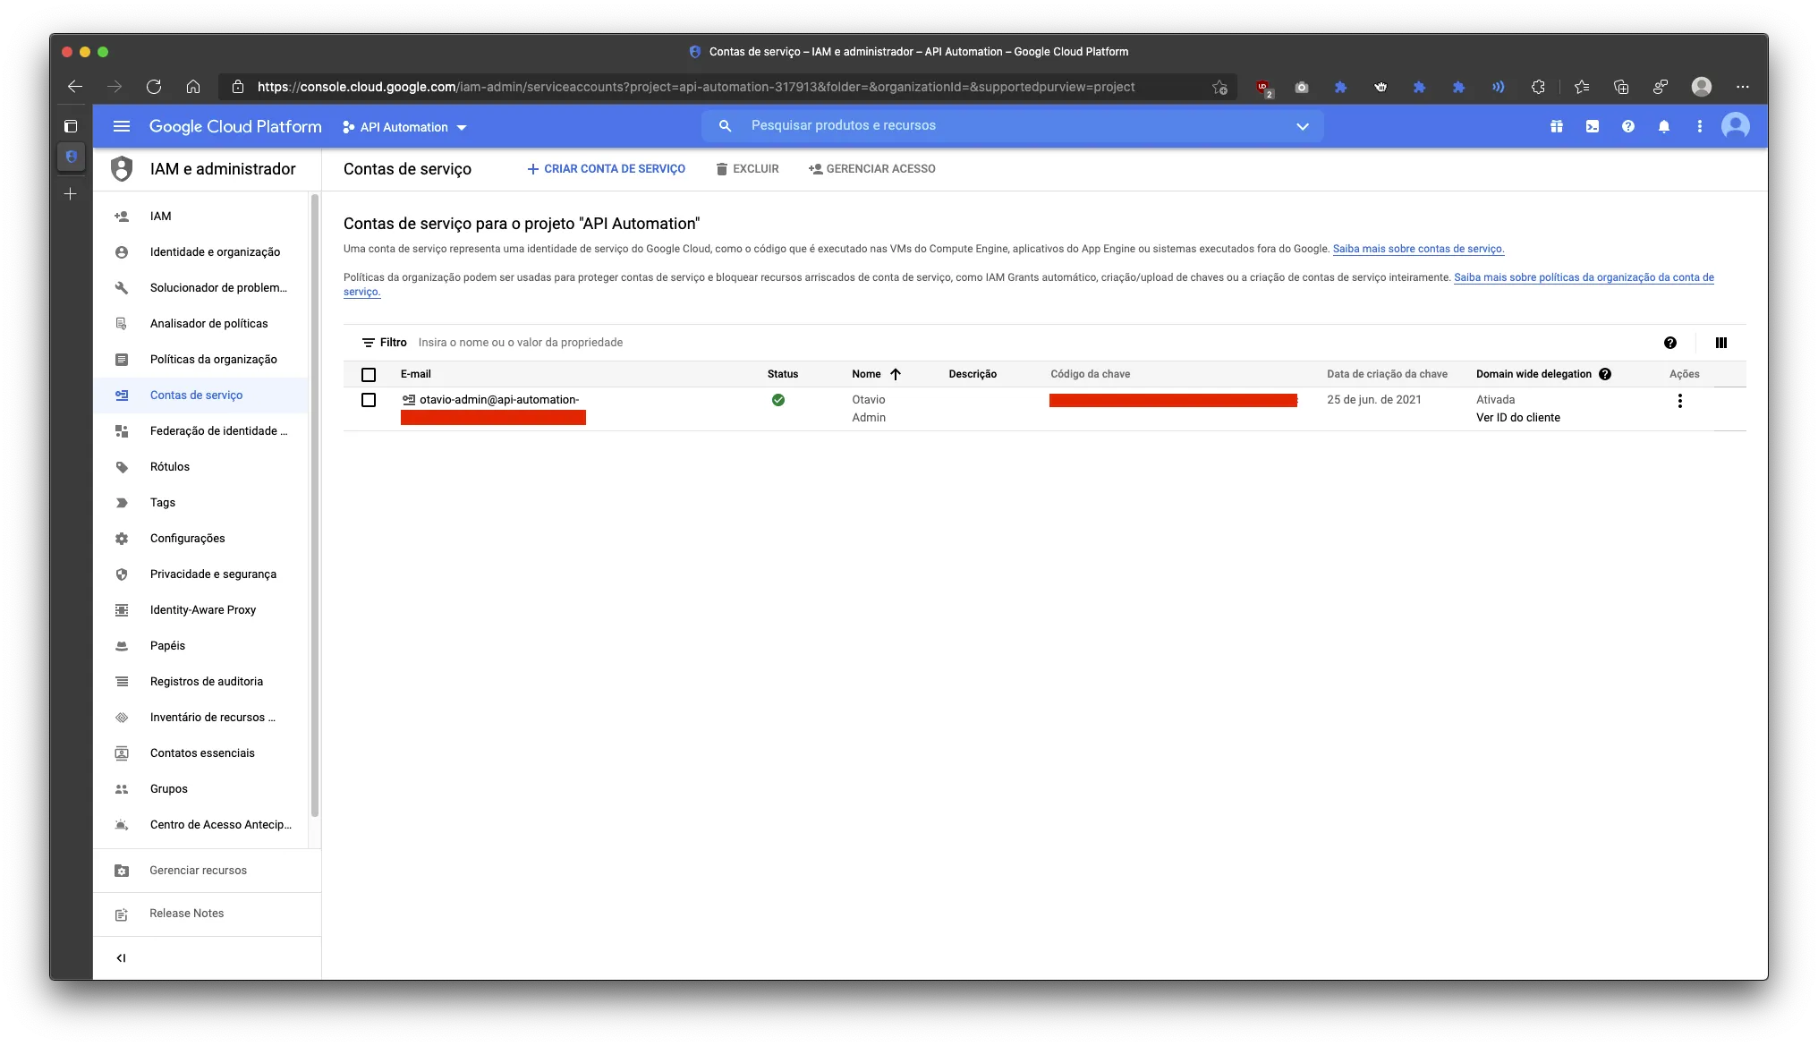Open otavio-admin service account email link

(x=499, y=400)
